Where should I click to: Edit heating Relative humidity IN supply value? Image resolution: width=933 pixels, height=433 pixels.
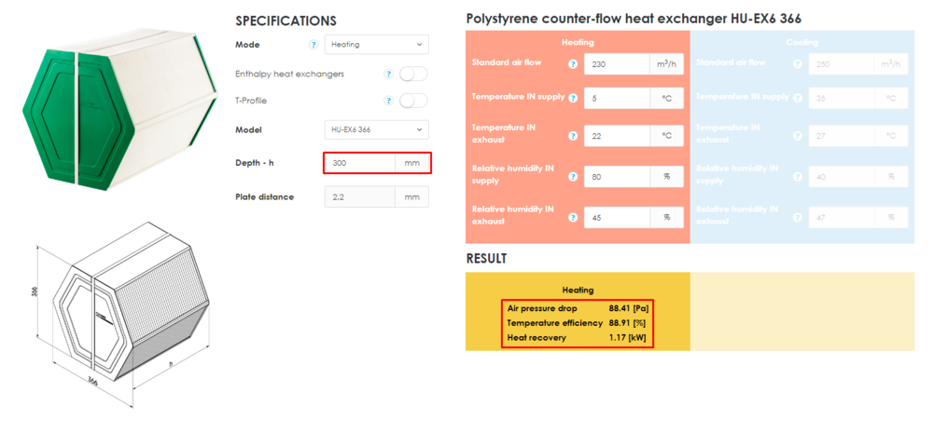(x=616, y=176)
